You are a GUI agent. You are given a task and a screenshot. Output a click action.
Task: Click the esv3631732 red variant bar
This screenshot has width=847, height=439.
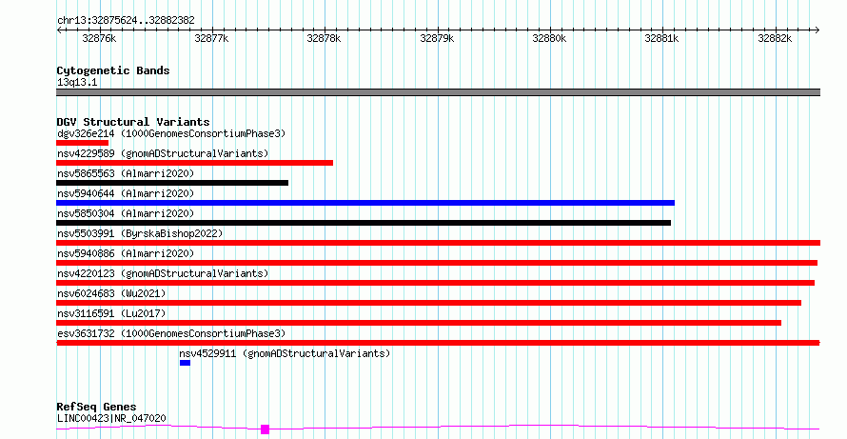tap(438, 343)
